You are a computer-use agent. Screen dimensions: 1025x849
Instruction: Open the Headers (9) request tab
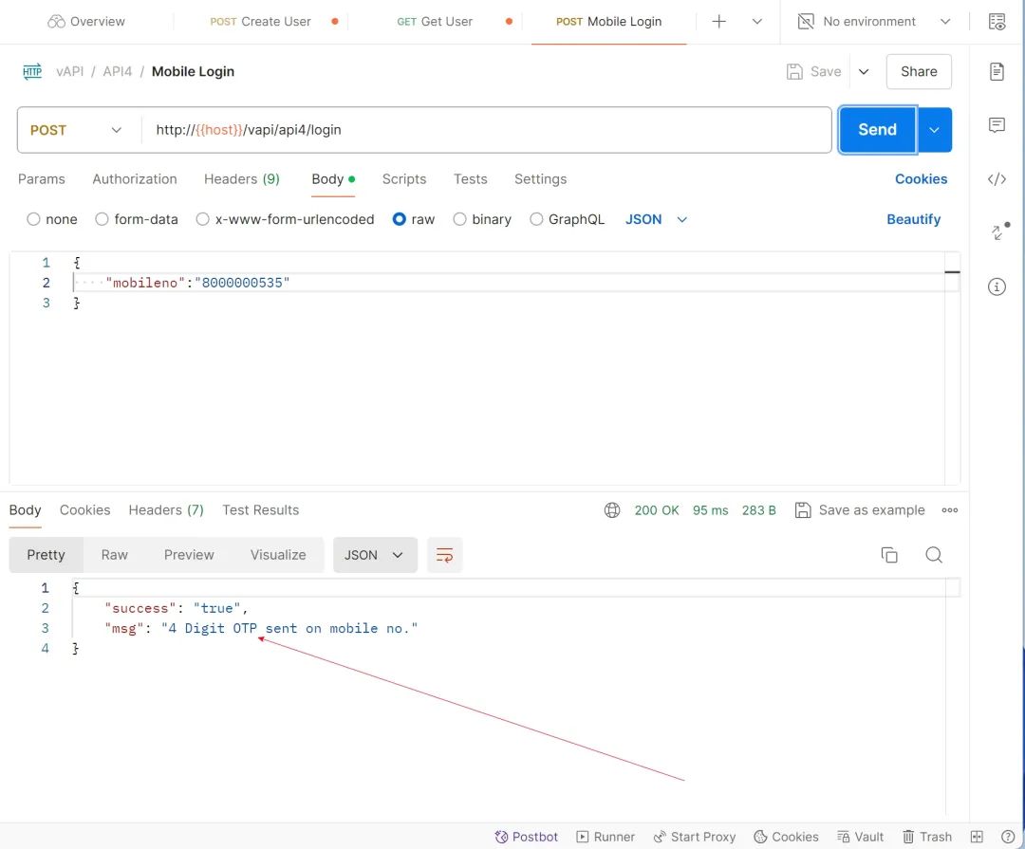[x=241, y=179]
